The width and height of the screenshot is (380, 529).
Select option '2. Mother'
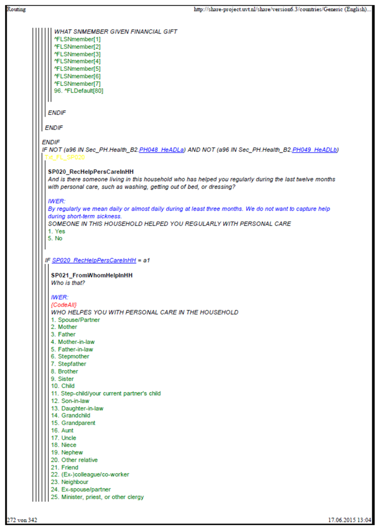tap(64, 327)
